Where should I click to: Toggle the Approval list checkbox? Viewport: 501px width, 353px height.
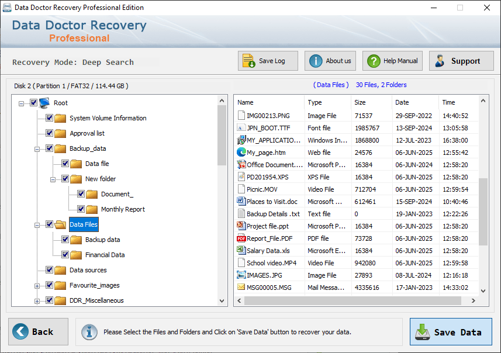(49, 133)
